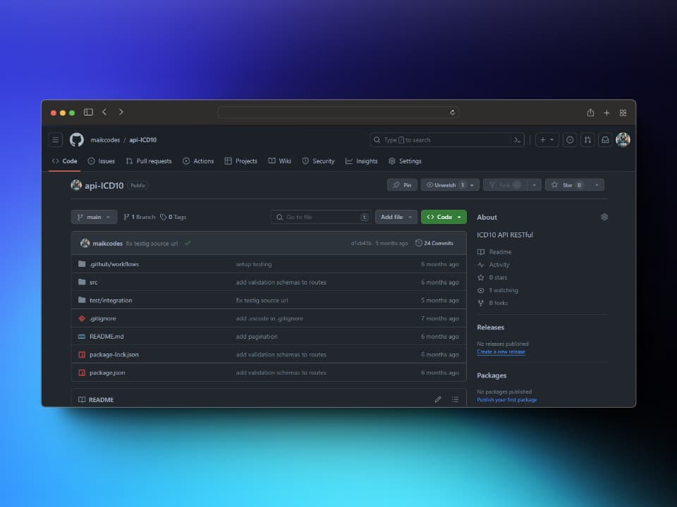Click the maikcodes avatar in the commit row

(x=85, y=243)
